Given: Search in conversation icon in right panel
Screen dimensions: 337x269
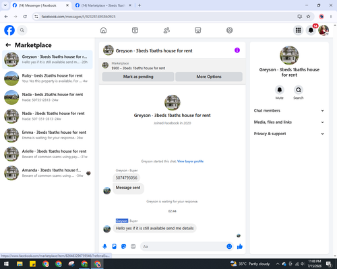Looking at the screenshot, I should pos(299,90).
